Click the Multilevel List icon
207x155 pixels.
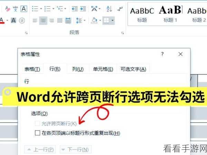coord(60,9)
